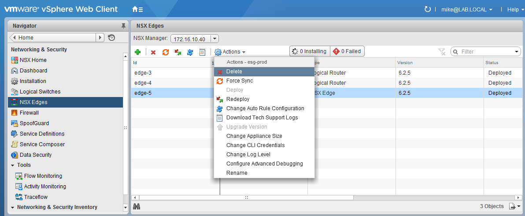The image size is (525, 216).
Task: Click the orange Force Sync toolbar icon
Action: click(166, 52)
